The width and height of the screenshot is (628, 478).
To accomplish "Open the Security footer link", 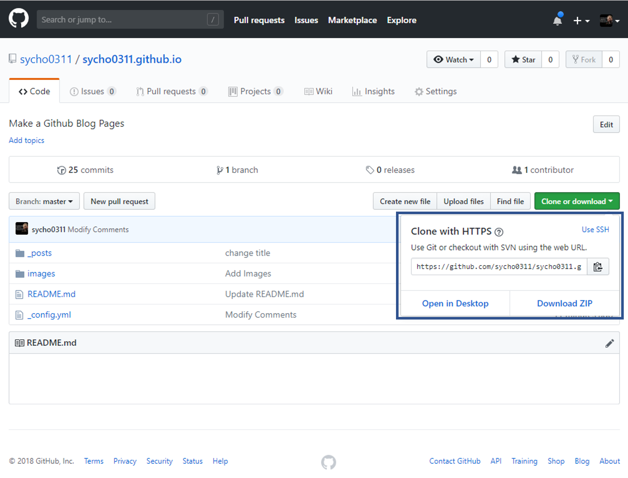I will (x=160, y=461).
